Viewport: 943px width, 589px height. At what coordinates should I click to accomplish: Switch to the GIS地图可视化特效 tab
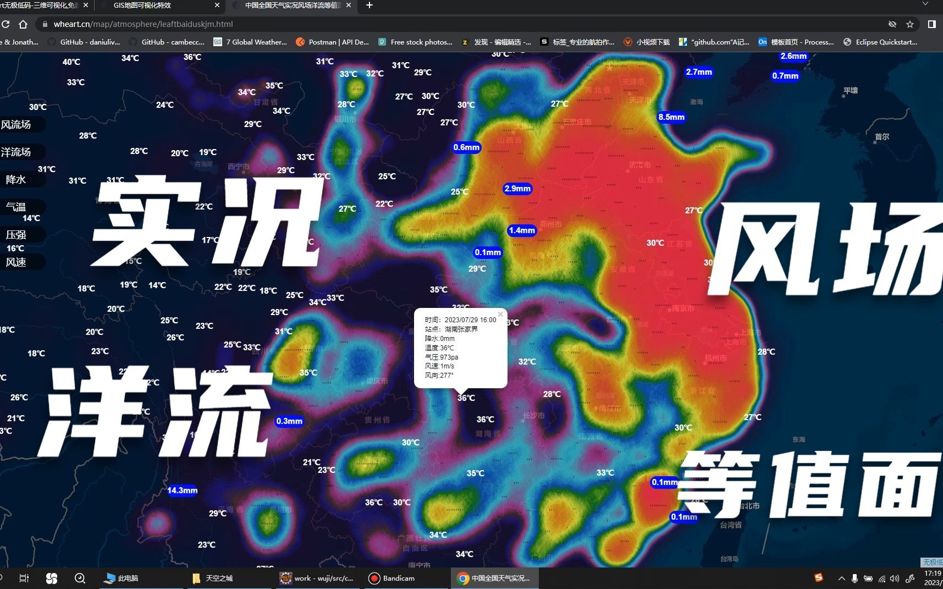coord(159,5)
